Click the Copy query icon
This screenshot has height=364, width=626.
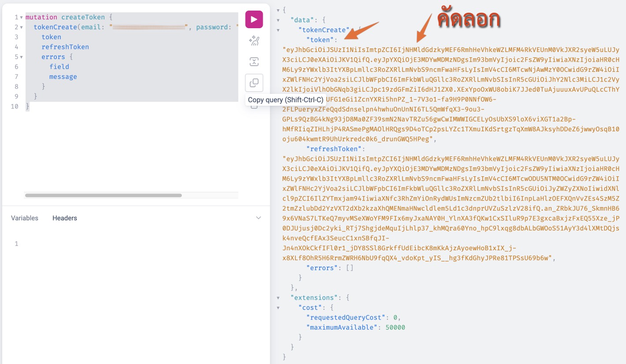(254, 83)
